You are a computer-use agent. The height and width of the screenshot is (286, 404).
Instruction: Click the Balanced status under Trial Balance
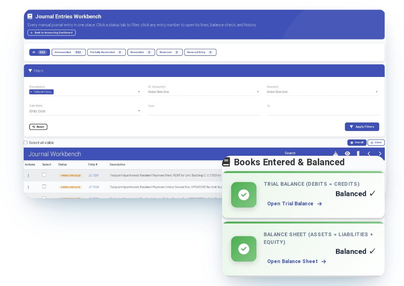(355, 194)
